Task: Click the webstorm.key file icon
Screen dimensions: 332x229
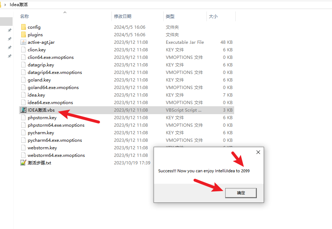Action: click(23, 148)
